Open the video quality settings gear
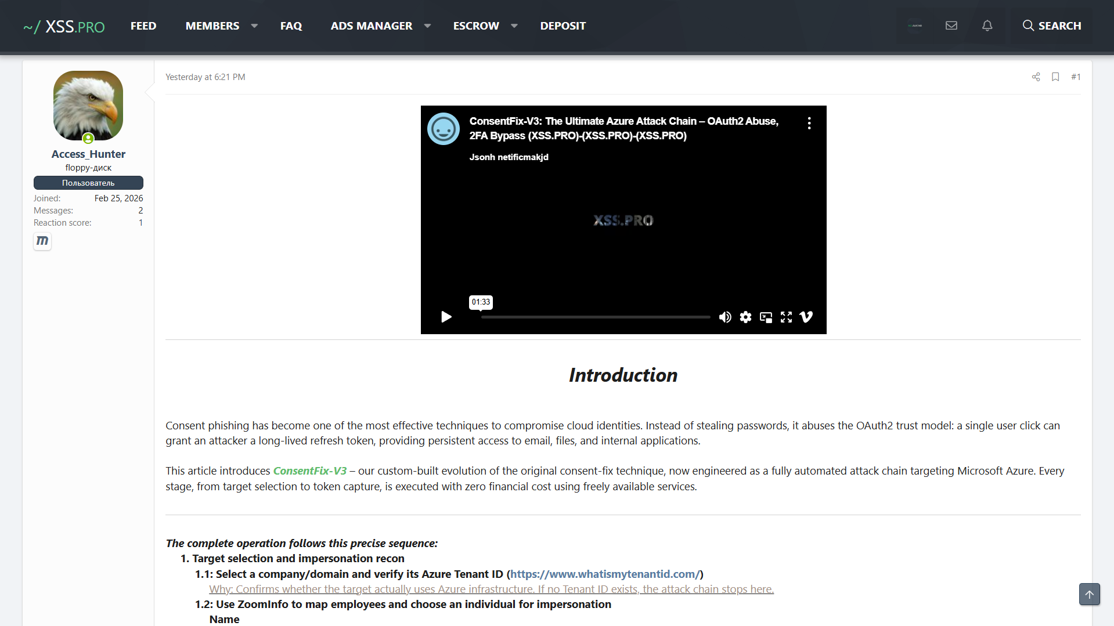The image size is (1114, 626). (x=745, y=317)
